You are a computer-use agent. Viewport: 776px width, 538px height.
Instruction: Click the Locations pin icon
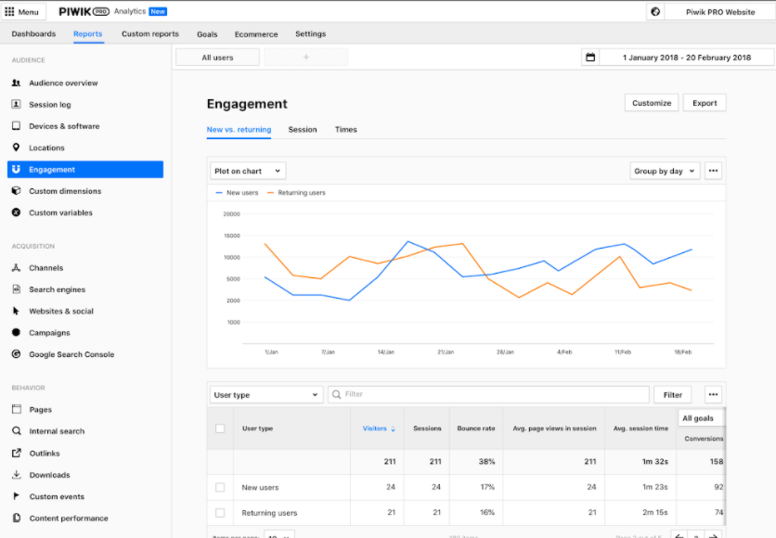(17, 148)
